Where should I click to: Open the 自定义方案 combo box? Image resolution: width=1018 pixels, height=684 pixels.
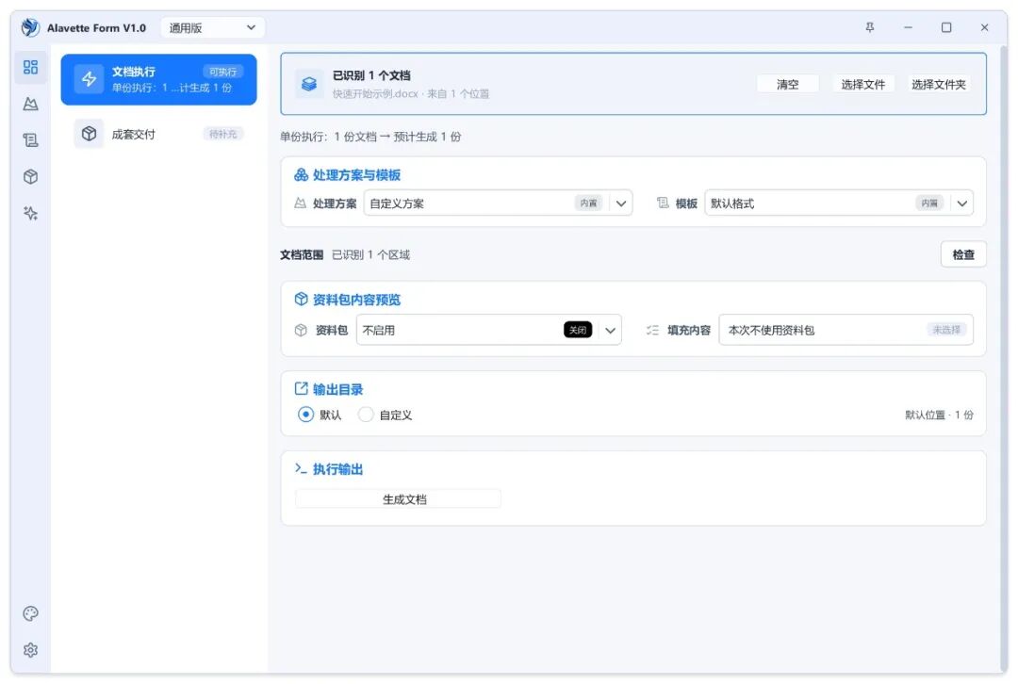[498, 204]
